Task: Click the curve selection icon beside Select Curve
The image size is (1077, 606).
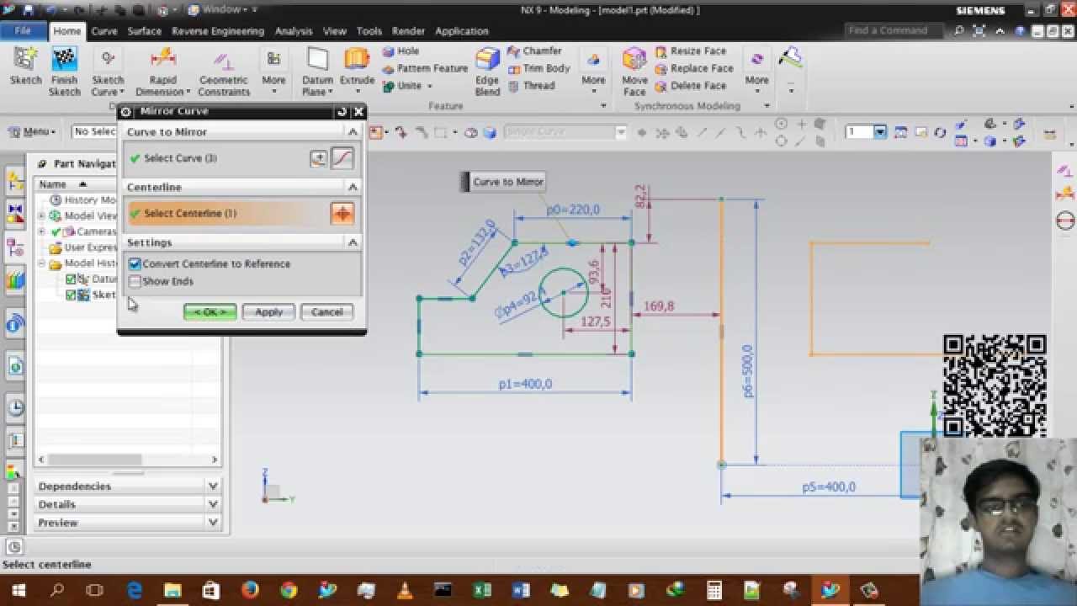Action: pyautogui.click(x=342, y=158)
